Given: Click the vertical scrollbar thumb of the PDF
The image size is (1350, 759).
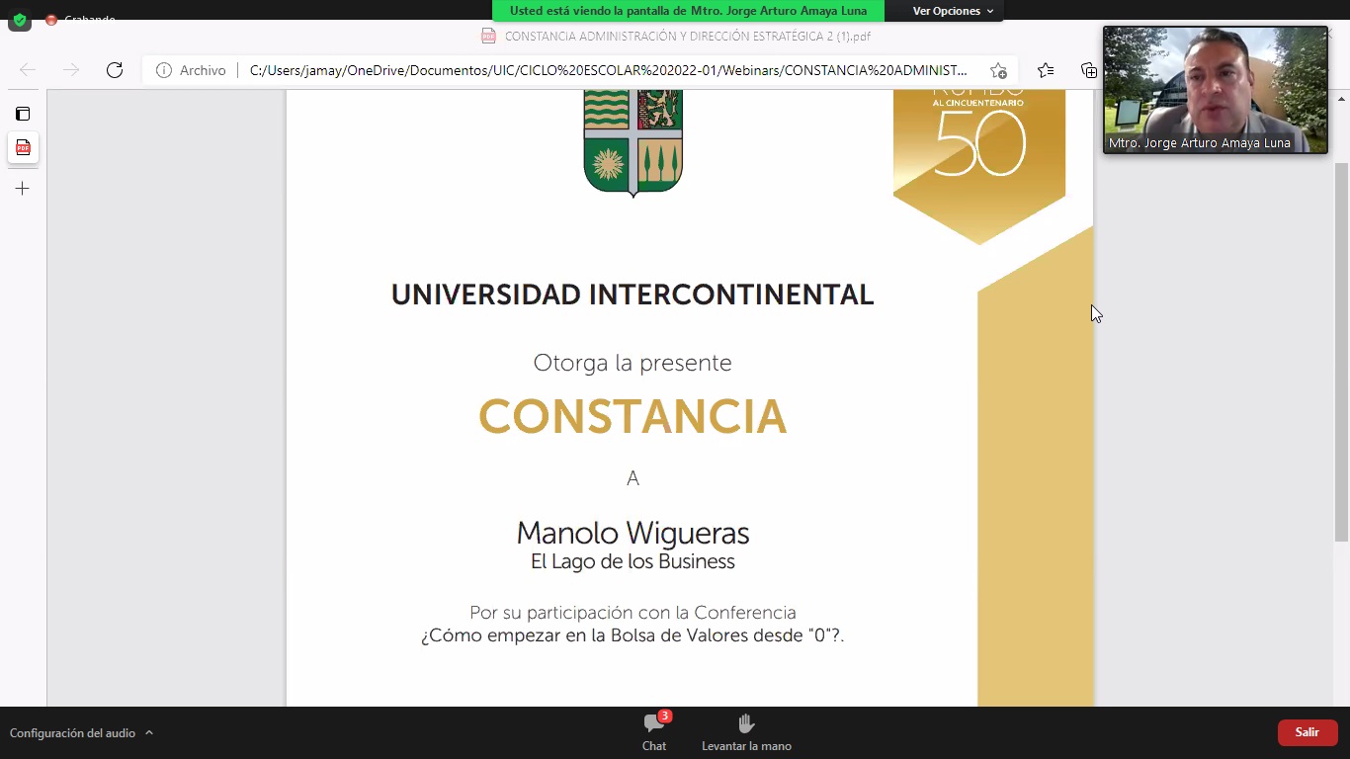Looking at the screenshot, I should coord(1341,351).
